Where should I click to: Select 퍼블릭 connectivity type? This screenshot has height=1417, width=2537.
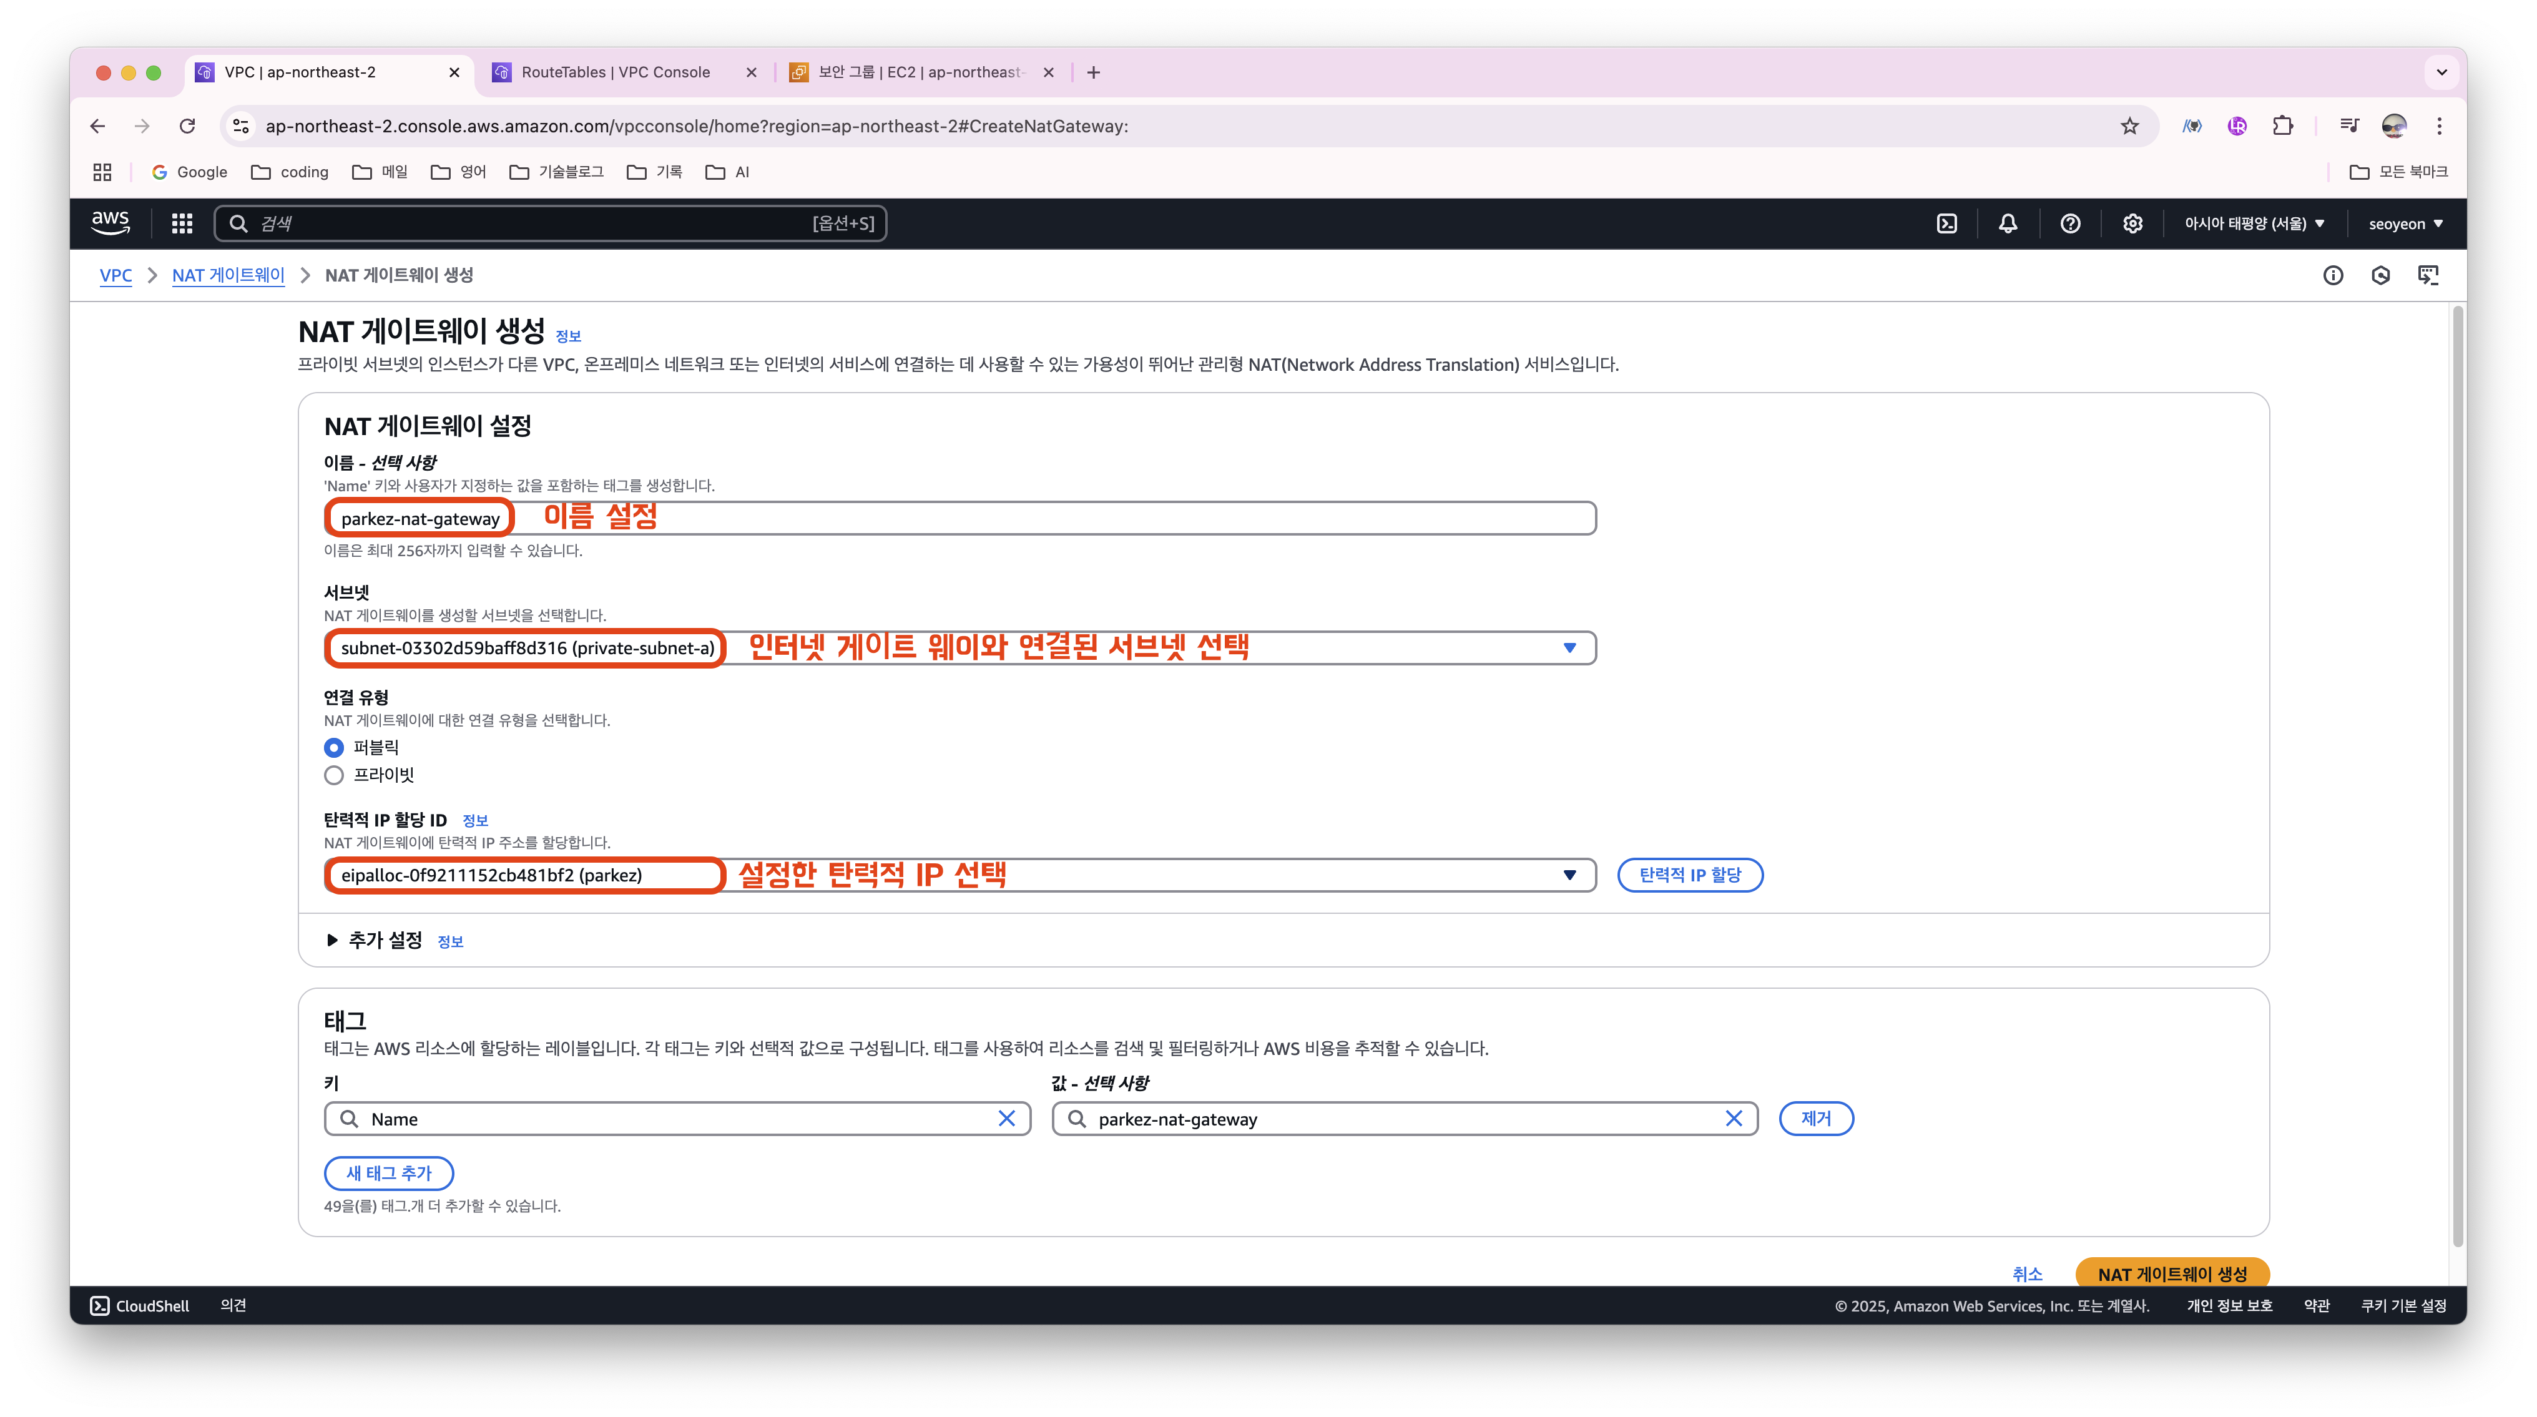334,747
